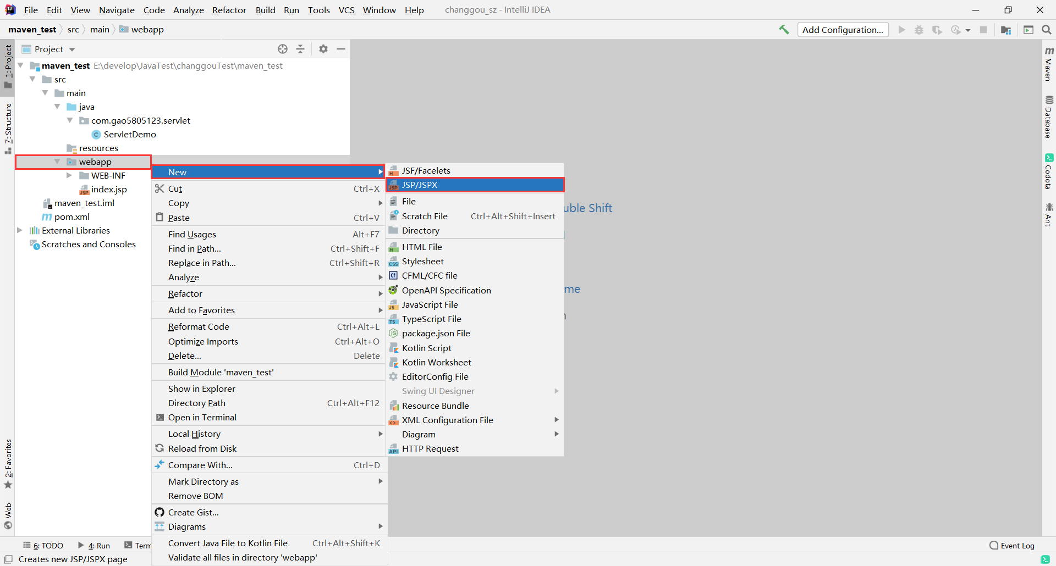Screen dimensions: 1056x566
Task: Click the Search Everywhere magnifier icon
Action: [1047, 30]
